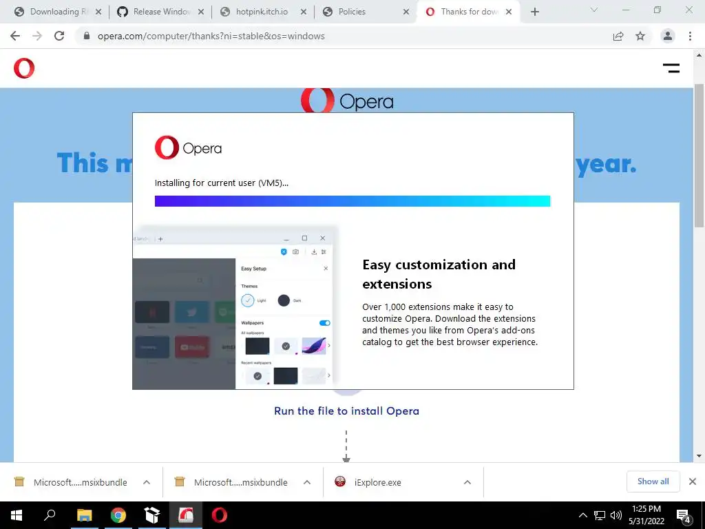Open Windows search from the taskbar

[50, 515]
